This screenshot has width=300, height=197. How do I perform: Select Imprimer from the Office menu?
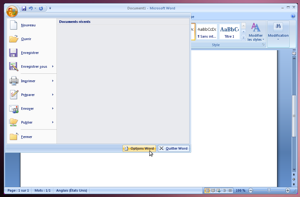point(32,81)
